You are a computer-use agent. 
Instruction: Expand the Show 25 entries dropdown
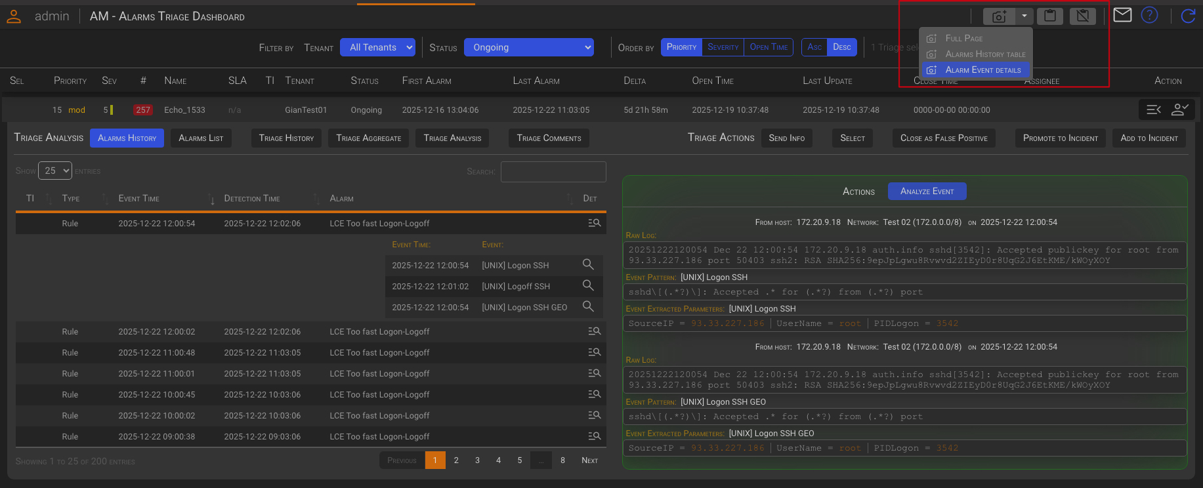coord(55,171)
